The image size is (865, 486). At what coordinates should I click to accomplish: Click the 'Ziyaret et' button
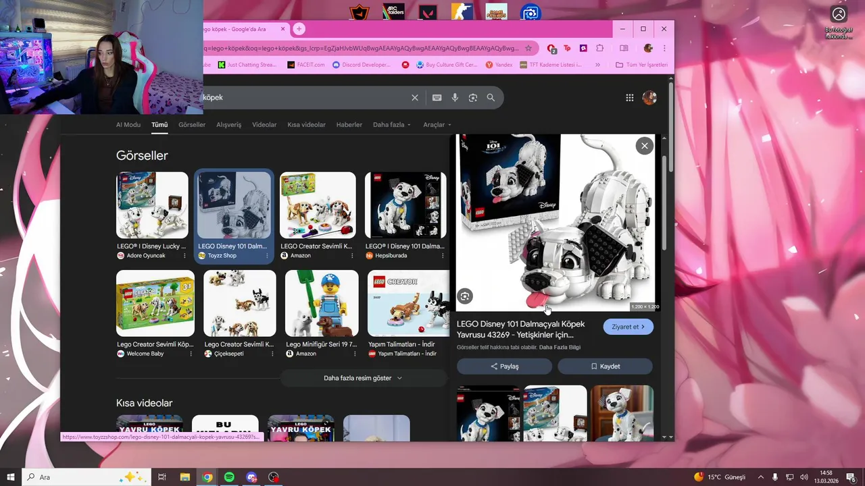tap(628, 327)
